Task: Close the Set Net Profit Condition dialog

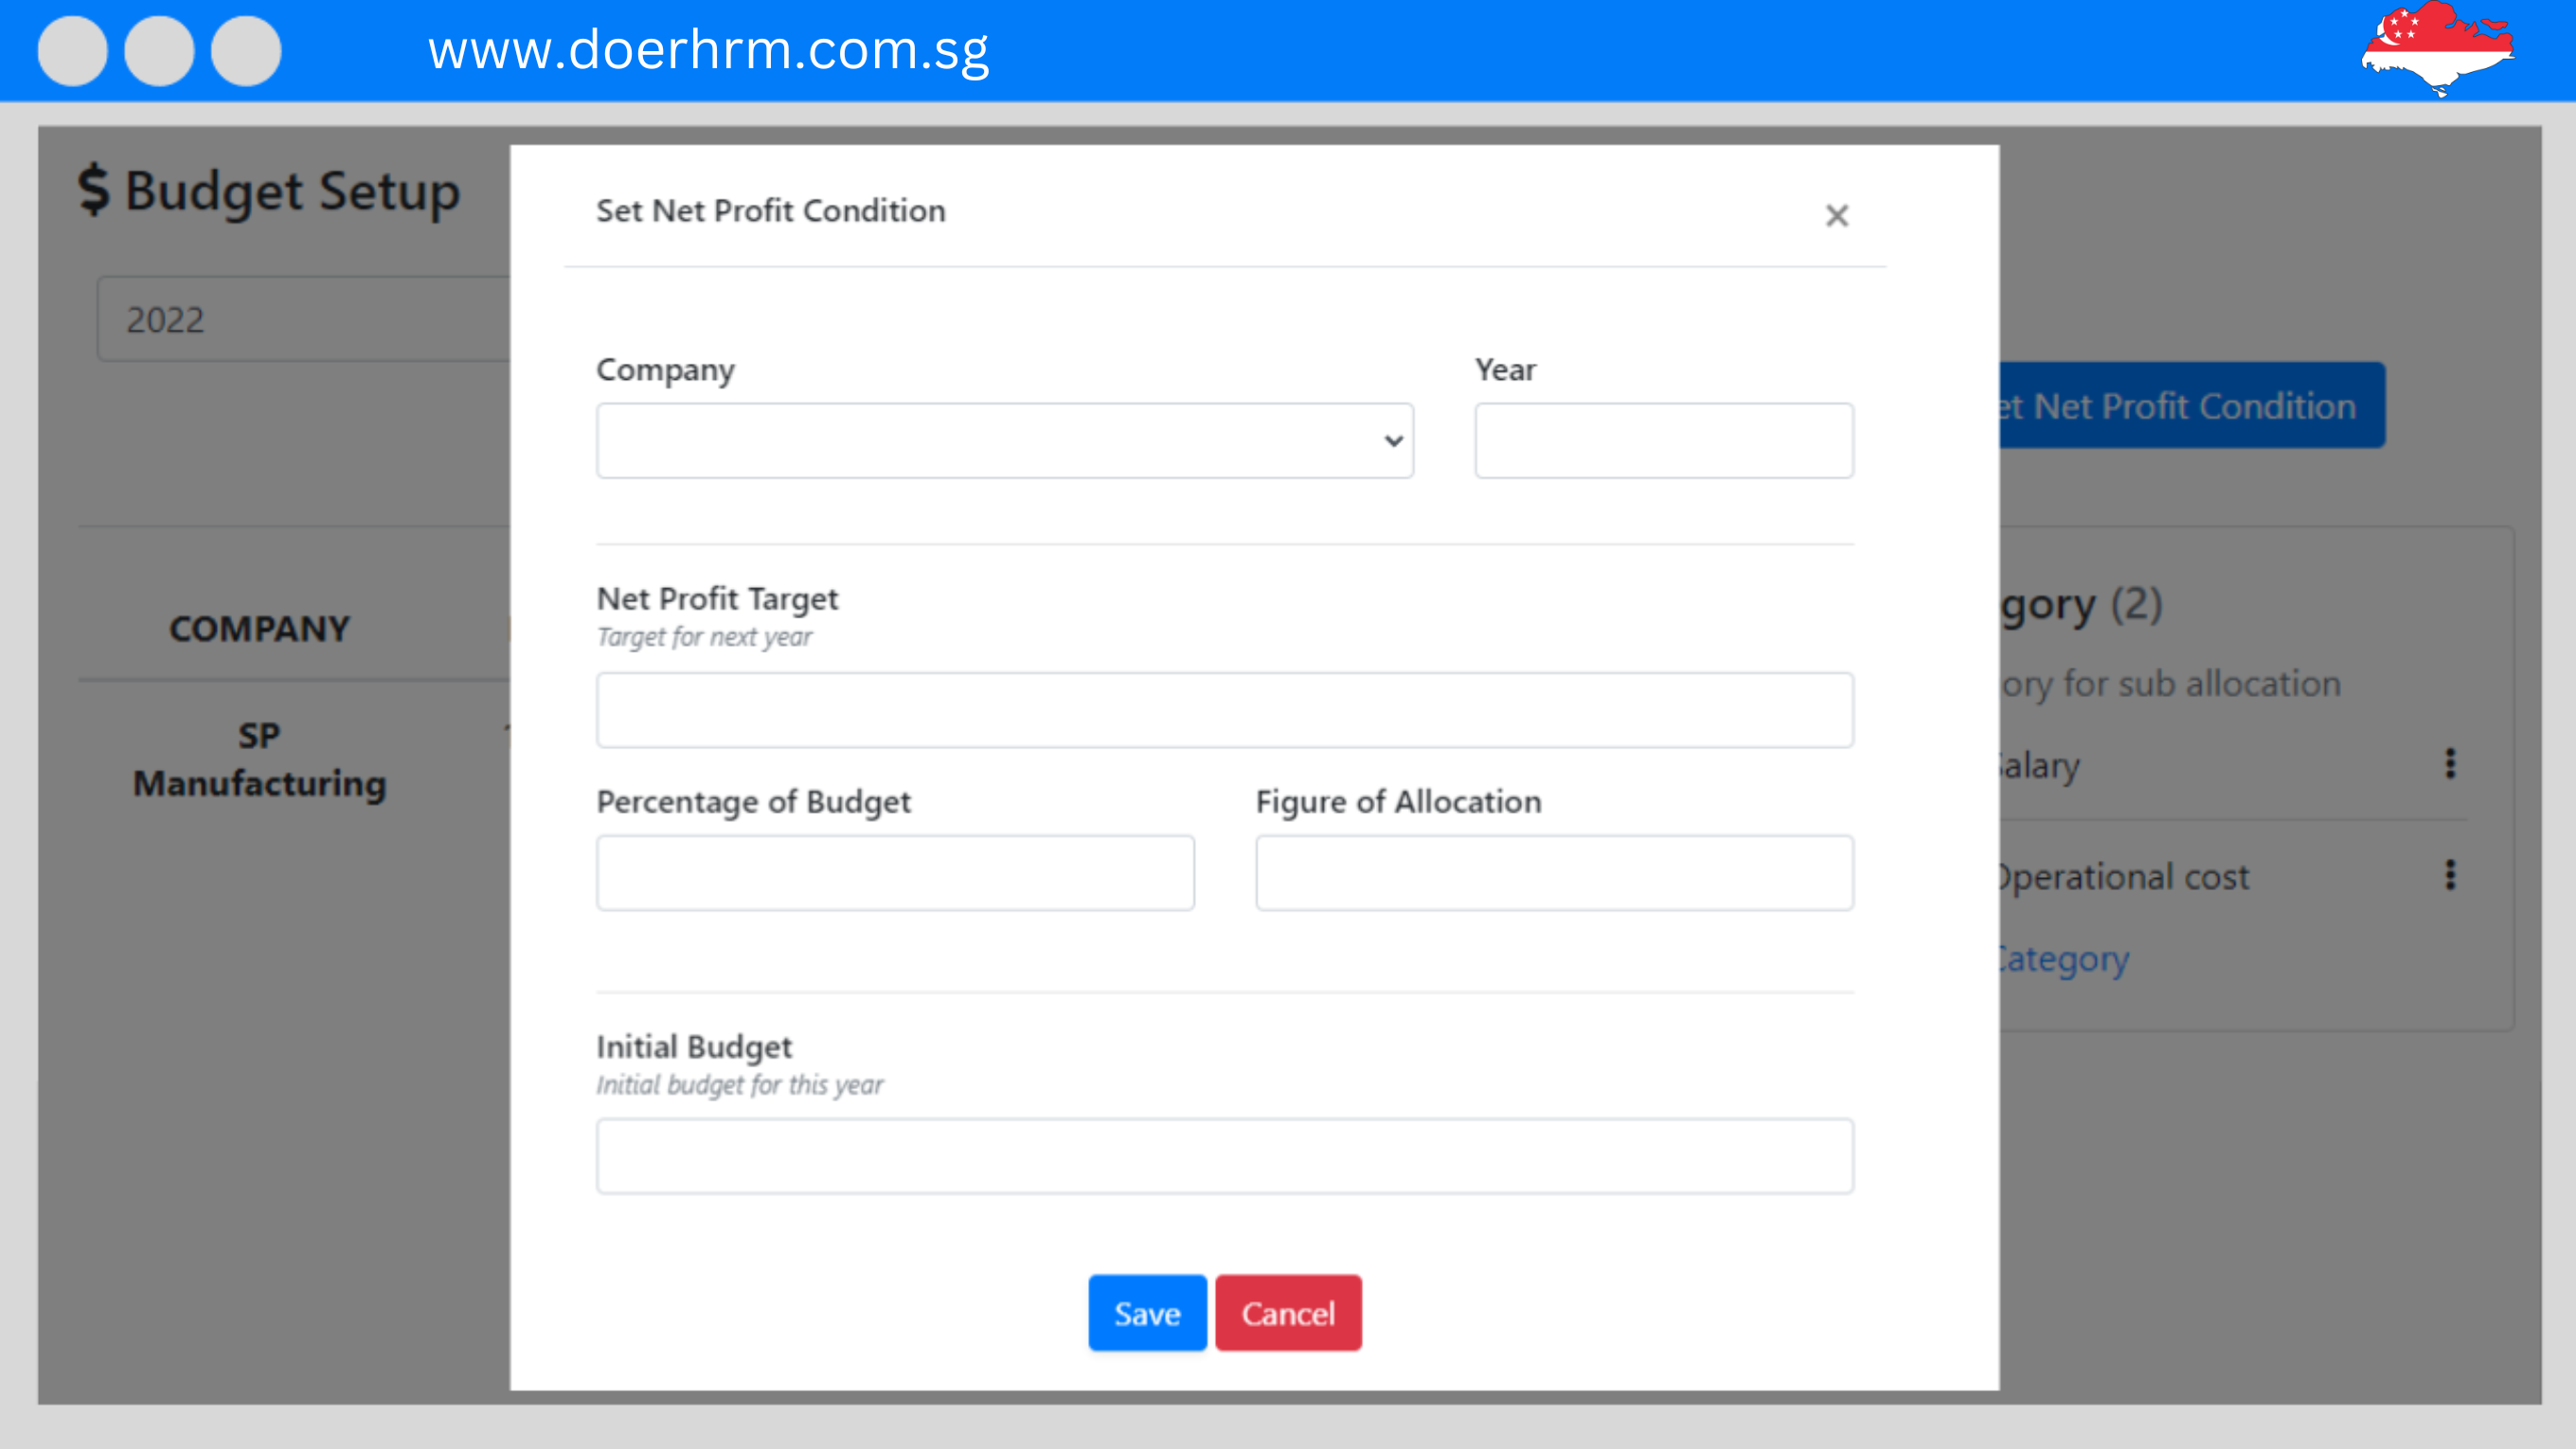Action: pos(1836,215)
